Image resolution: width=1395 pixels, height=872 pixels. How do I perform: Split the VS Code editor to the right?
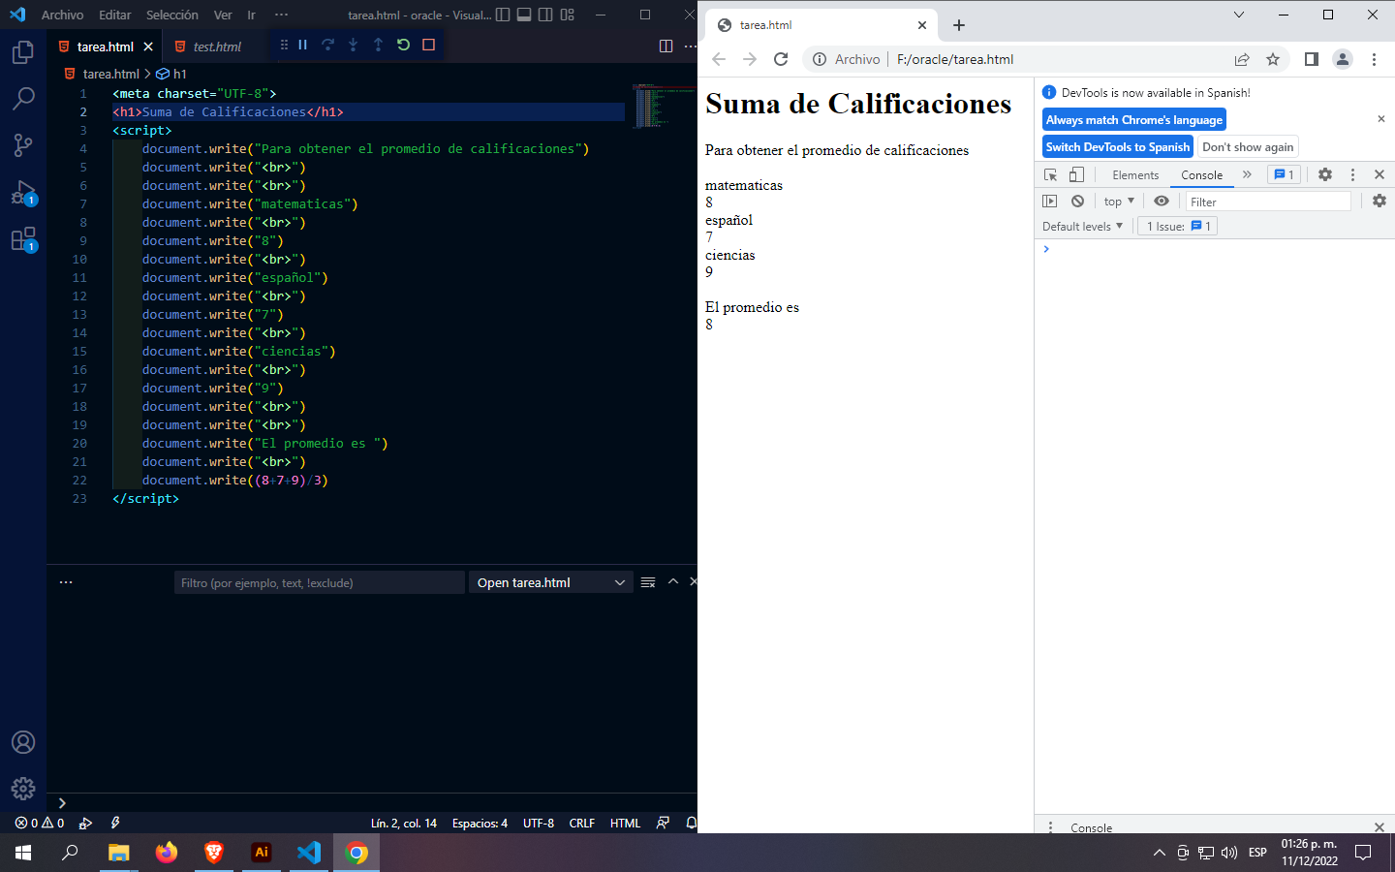pos(666,46)
